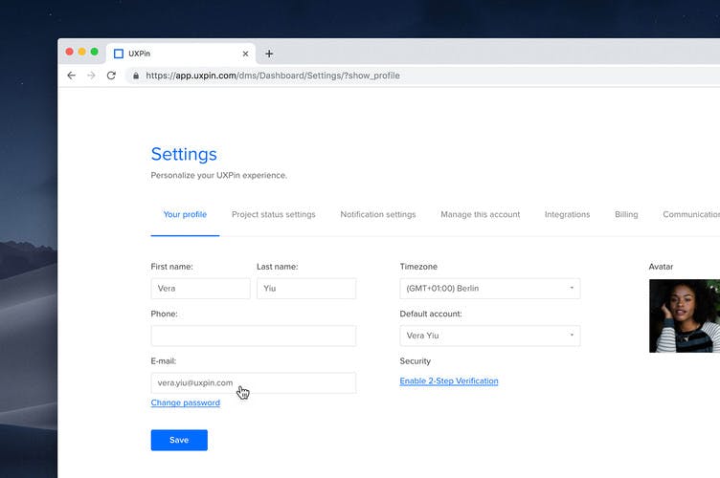
Task: Click the Phone label
Action: 164,314
